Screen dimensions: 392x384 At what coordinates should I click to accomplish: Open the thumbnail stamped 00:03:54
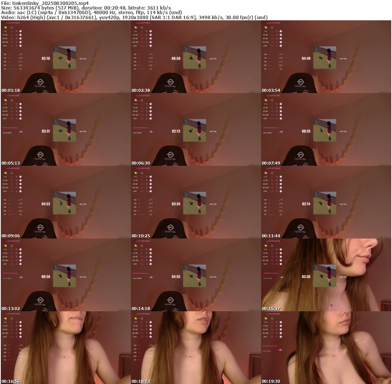tap(326, 57)
